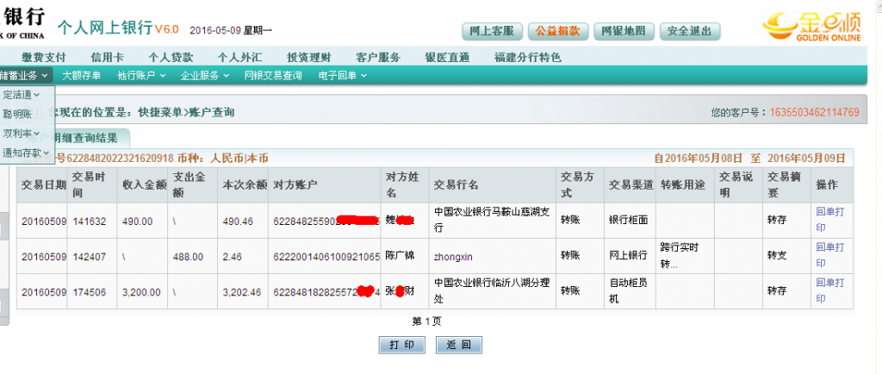Click the 网上银行 channel cell

628,256
